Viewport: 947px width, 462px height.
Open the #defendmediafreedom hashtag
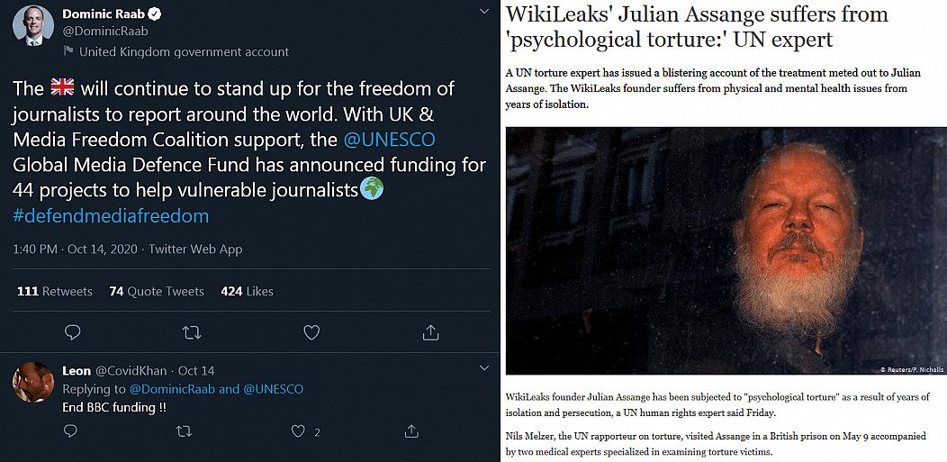click(111, 216)
